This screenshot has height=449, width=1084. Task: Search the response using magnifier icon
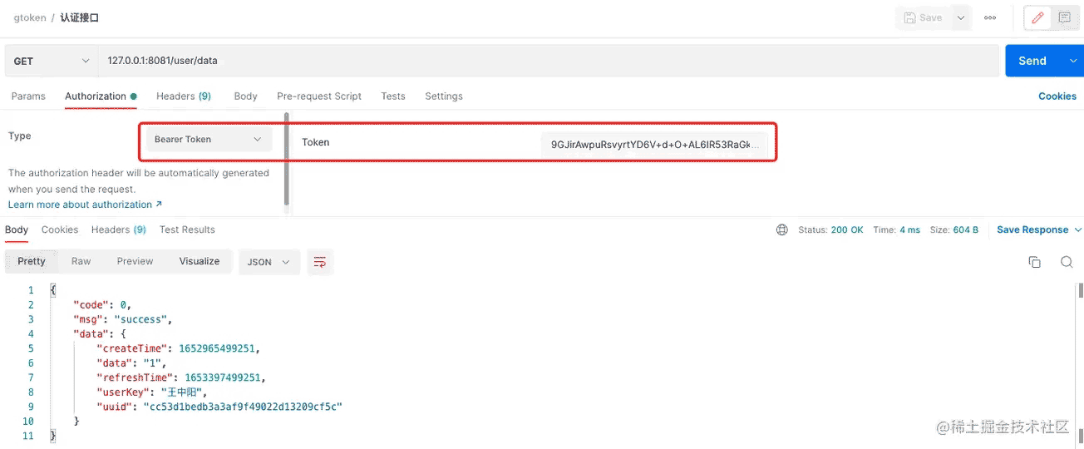(1067, 262)
